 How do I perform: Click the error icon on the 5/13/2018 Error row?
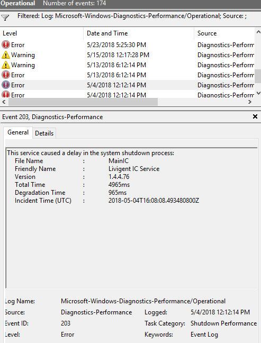6,75
